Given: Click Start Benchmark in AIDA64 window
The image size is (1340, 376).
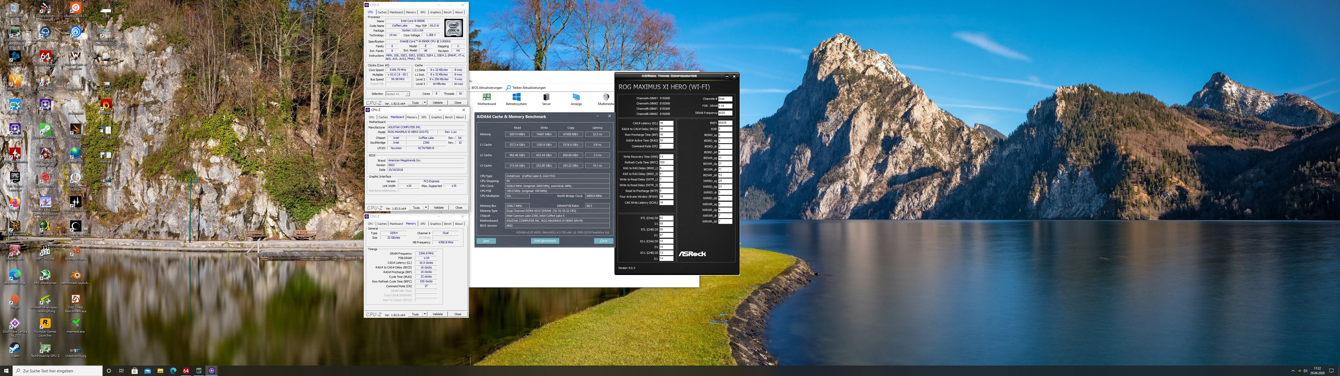Looking at the screenshot, I should [545, 241].
